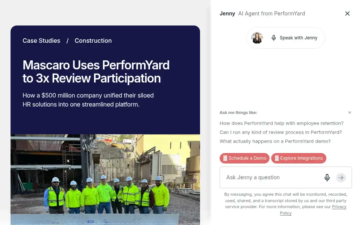
Task: Click the Schedule a Demo button
Action: 244,158
